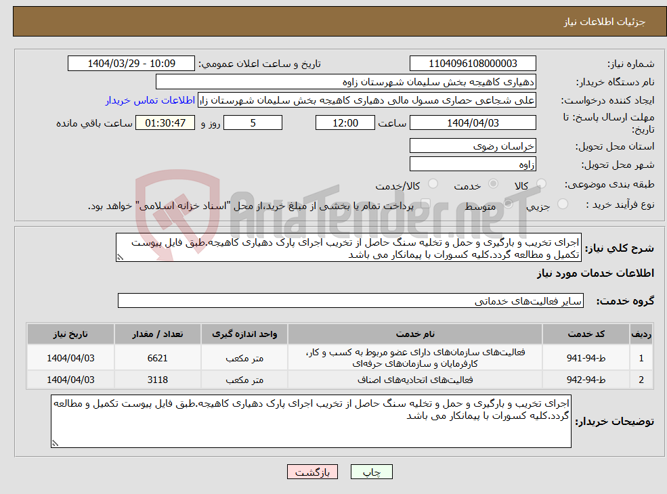
Task: Click the نام خدمت column header
Action: point(415,334)
